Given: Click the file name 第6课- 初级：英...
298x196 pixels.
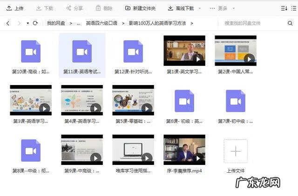Looking at the screenshot, I should tap(184, 121).
